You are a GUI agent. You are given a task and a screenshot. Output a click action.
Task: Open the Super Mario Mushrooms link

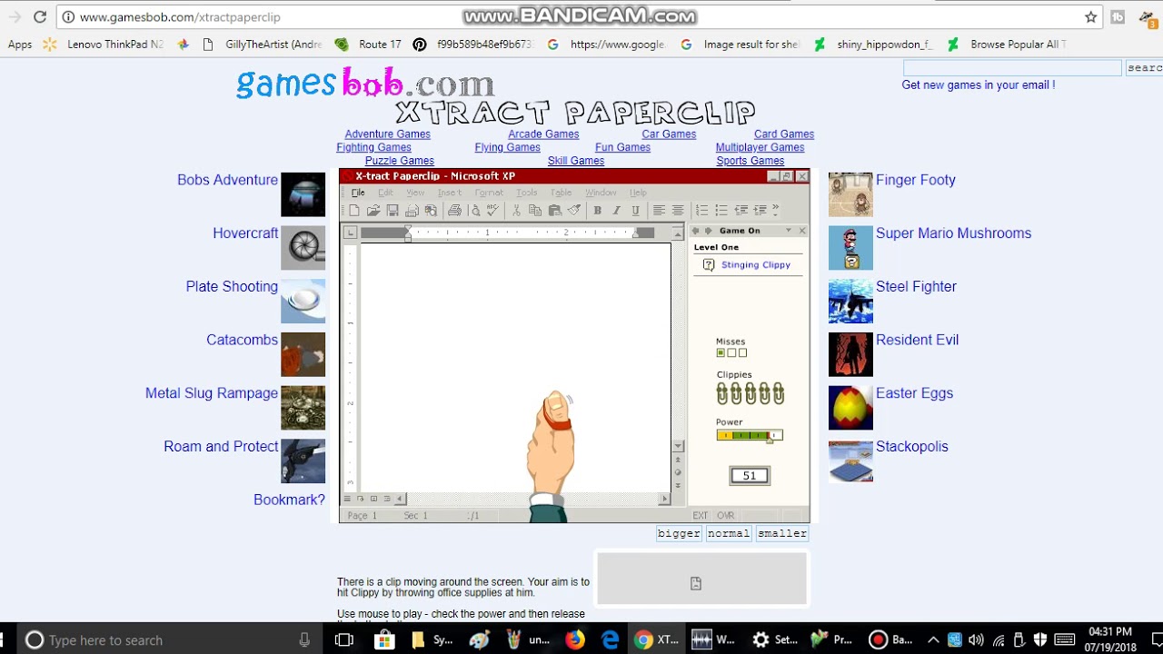953,233
